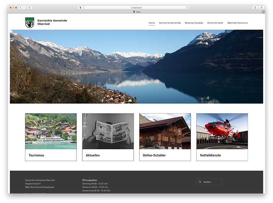Viewport: 273px width, 203px height.
Task: Click the oberried.ch address bar
Action: coord(136,7)
